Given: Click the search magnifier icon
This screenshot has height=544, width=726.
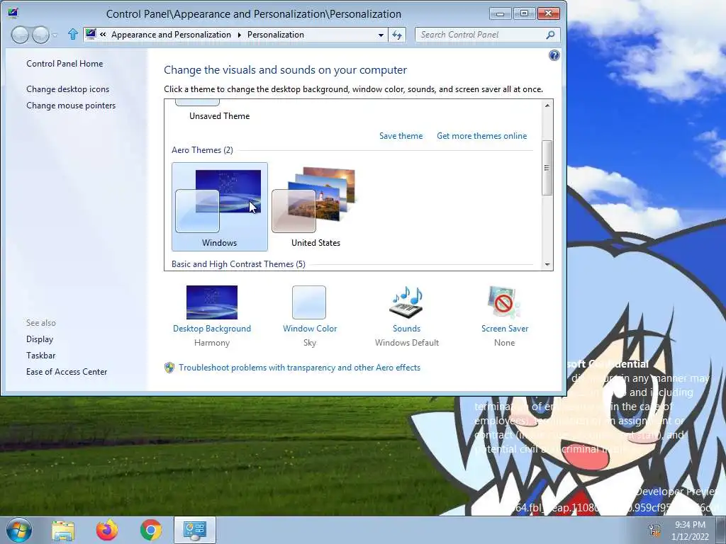Looking at the screenshot, I should coord(550,35).
